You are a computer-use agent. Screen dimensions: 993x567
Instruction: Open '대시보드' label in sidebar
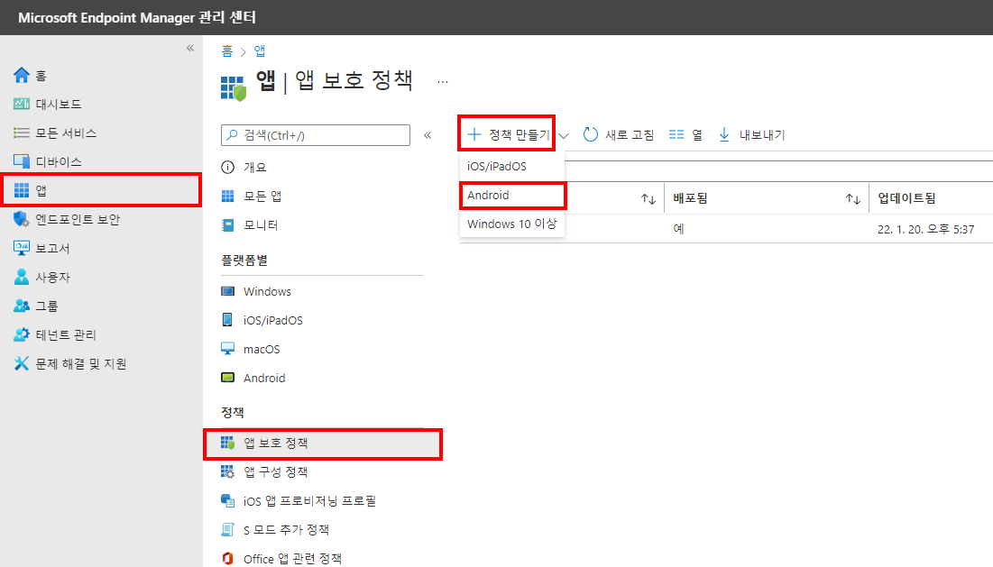(59, 105)
